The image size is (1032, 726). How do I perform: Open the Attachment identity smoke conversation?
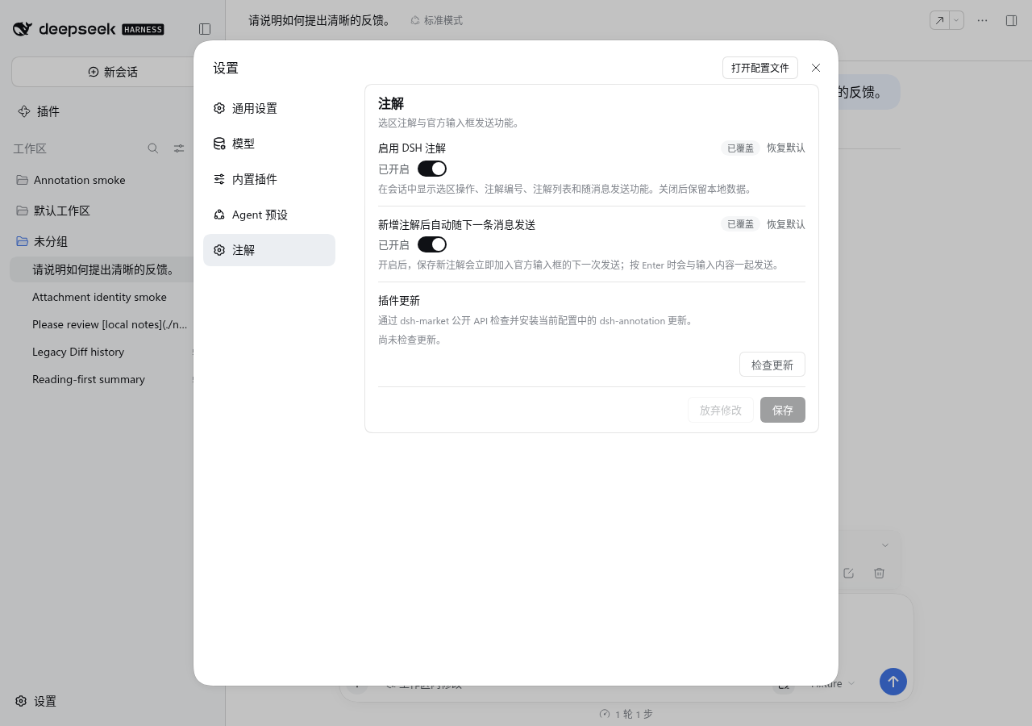102,297
